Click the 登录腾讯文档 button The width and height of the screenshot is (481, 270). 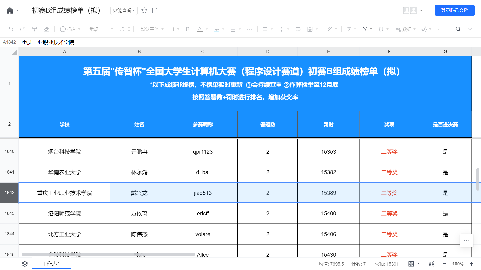pos(454,10)
